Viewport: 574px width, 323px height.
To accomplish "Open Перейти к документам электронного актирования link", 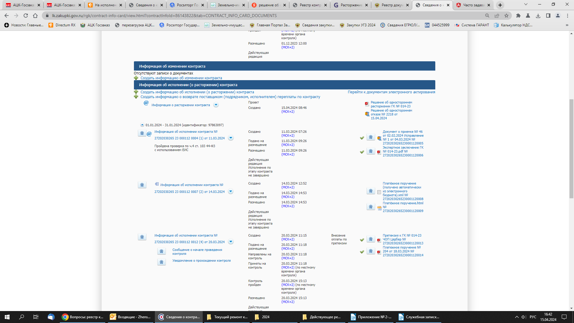I will [x=391, y=92].
